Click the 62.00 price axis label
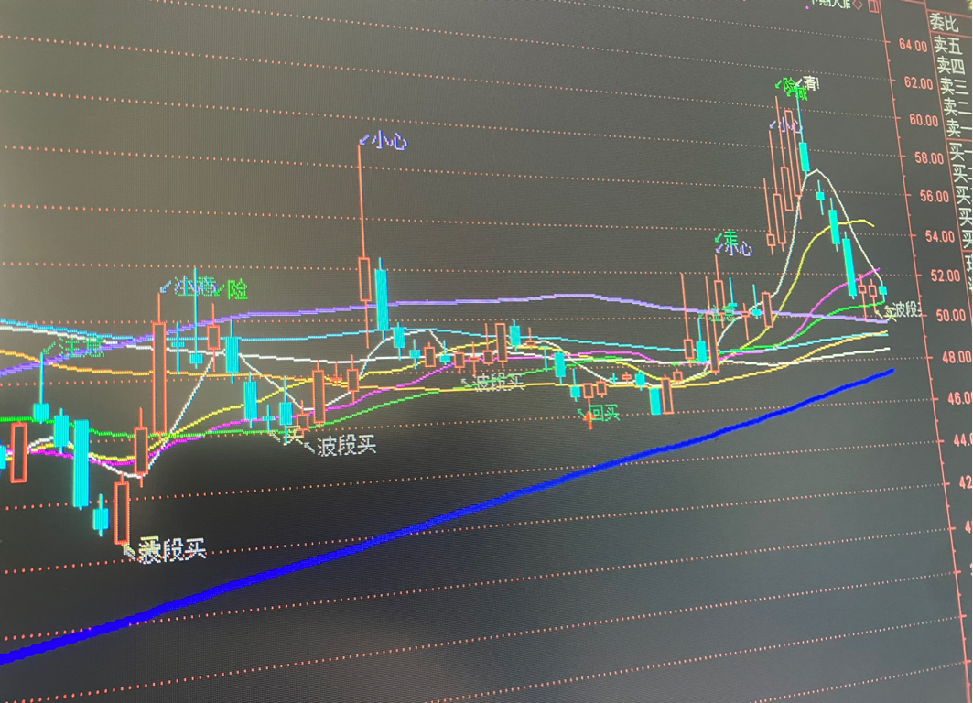The image size is (973, 703). click(918, 81)
